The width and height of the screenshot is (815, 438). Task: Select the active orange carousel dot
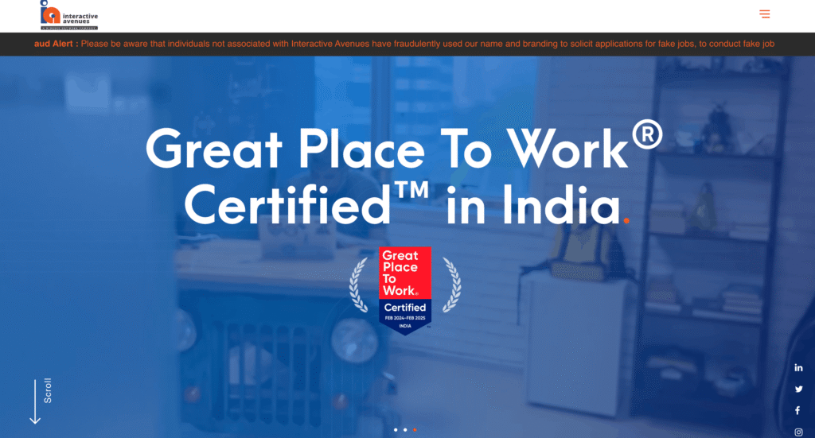pos(414,430)
